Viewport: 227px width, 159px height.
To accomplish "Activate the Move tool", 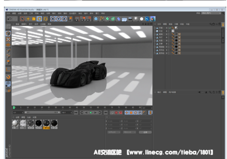I will (28, 19).
